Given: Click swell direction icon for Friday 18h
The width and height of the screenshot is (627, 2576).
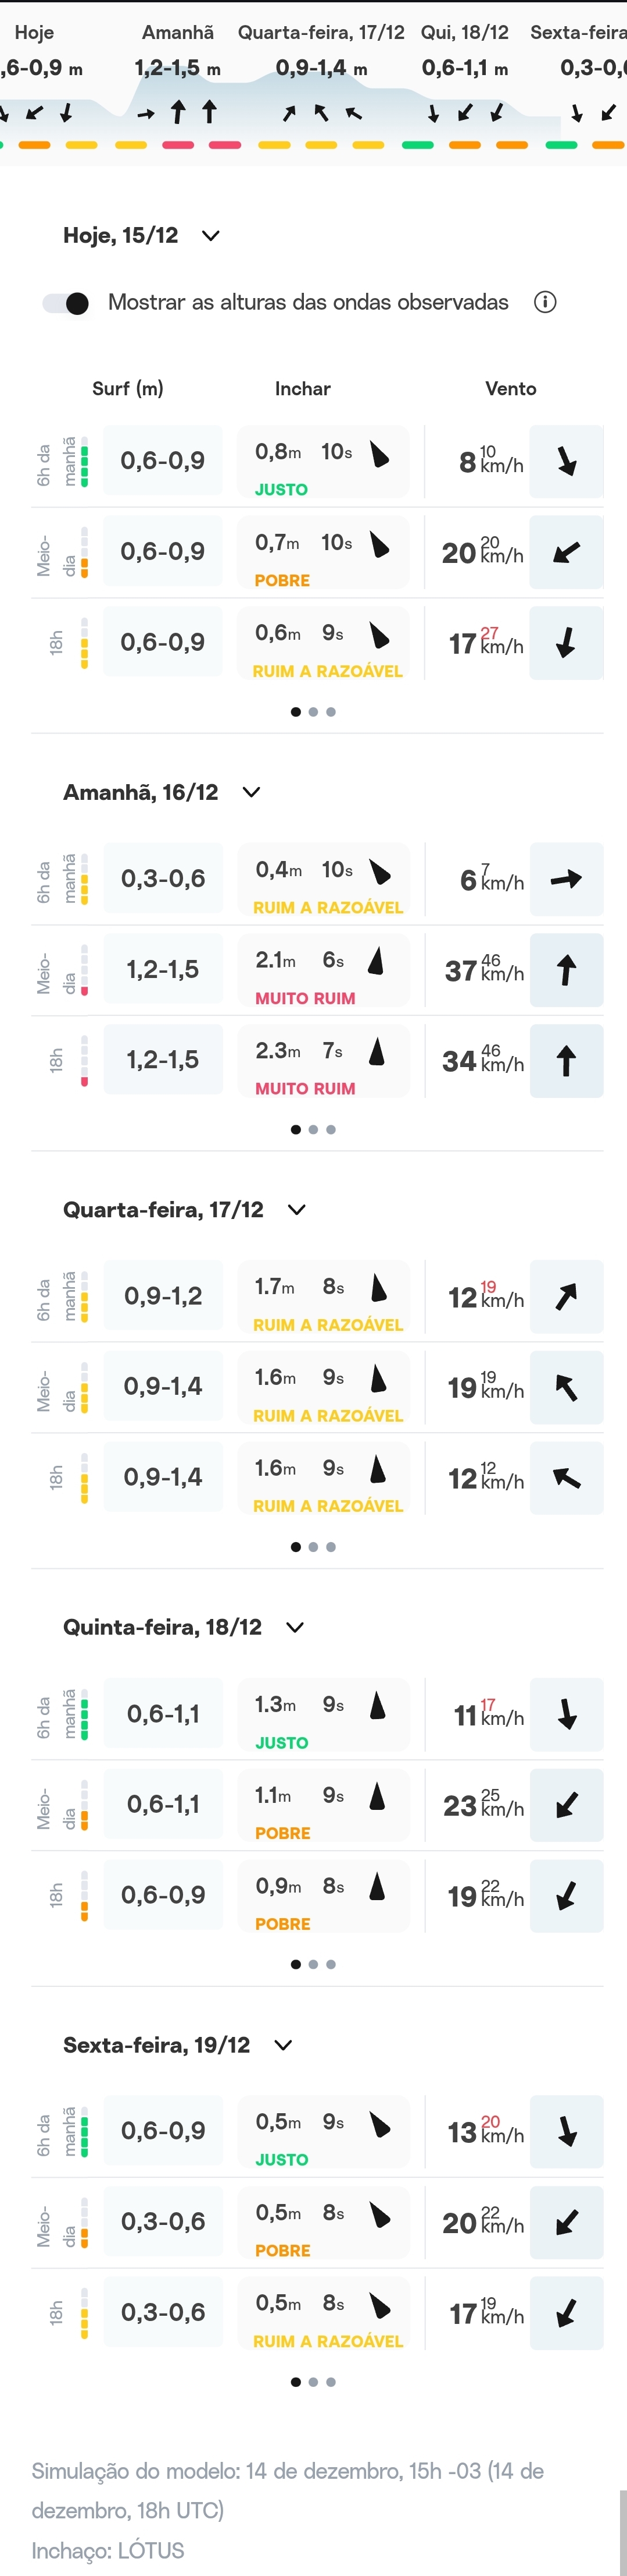Looking at the screenshot, I should 379,2305.
